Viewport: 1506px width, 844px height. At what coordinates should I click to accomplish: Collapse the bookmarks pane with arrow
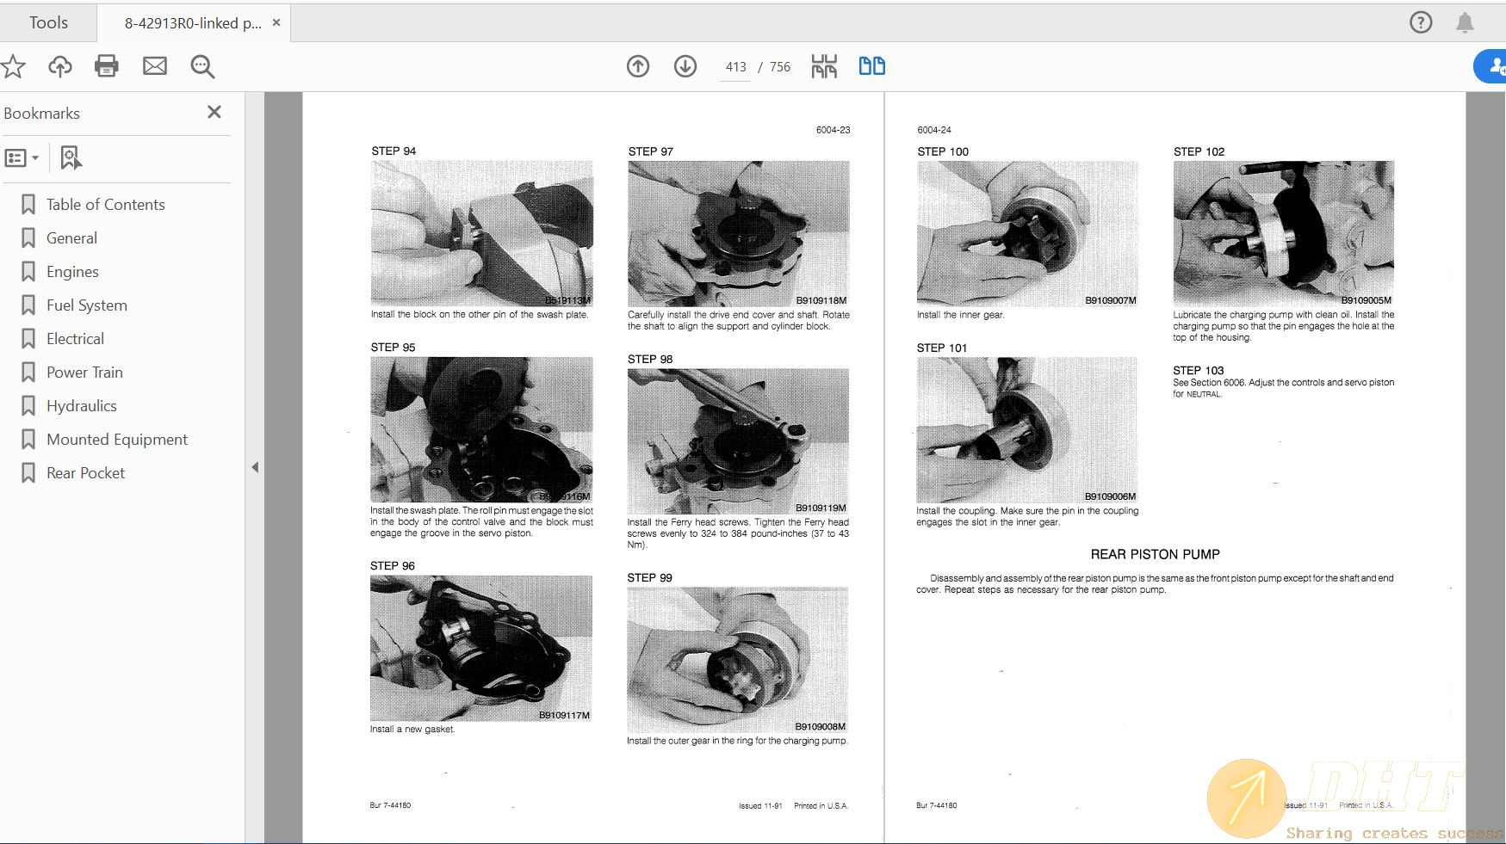[x=255, y=467]
